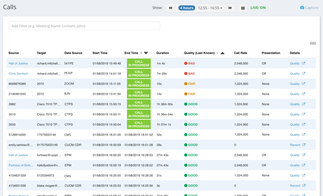This screenshot has height=196, width=323.
Task: Toggle the LIVE: ON status
Action: tap(258, 8)
